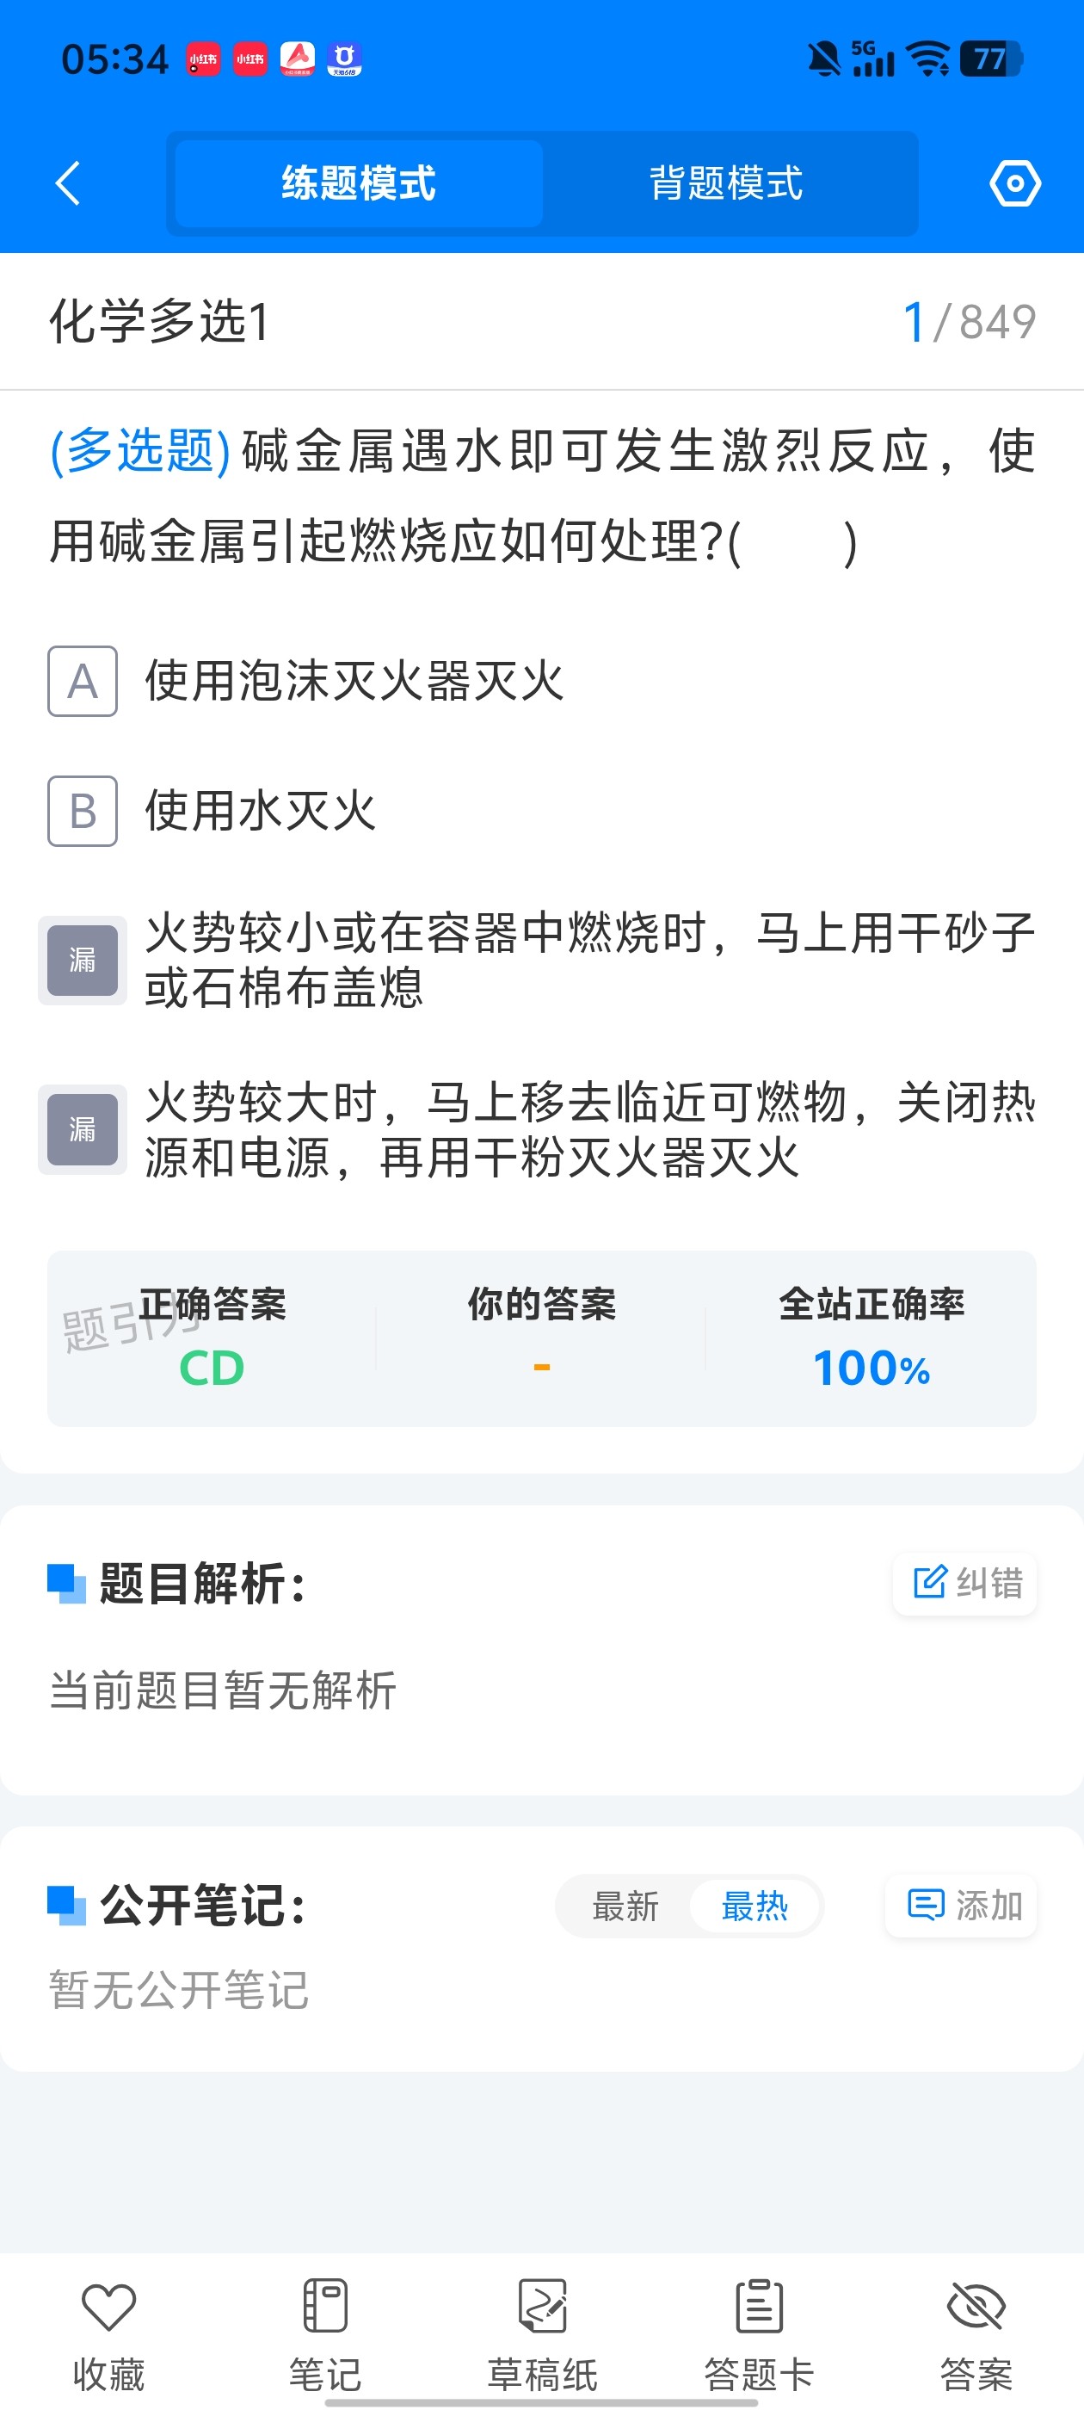Select option B checkbox
The width and height of the screenshot is (1084, 2410).
(x=83, y=811)
